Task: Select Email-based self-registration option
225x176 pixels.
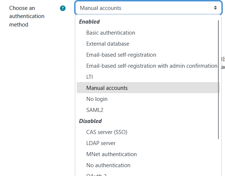Action: coord(121,55)
